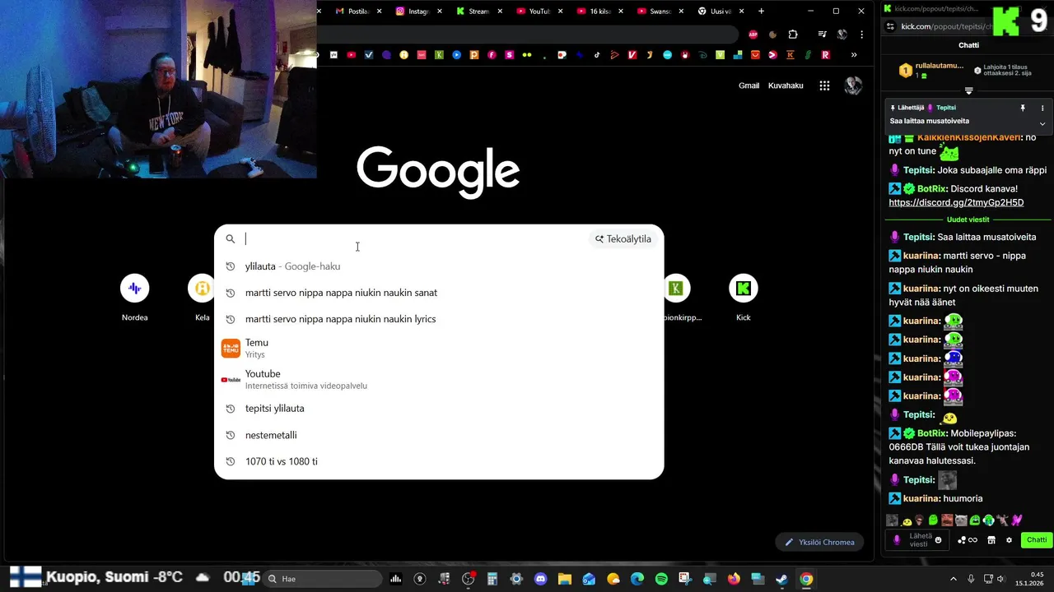Image resolution: width=1054 pixels, height=592 pixels.
Task: Click the Chrome profile avatar in toolbar
Action: [842, 35]
